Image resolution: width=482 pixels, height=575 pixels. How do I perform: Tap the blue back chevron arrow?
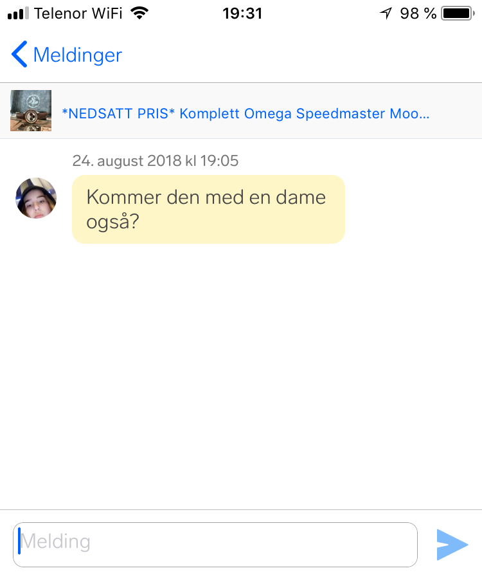[x=19, y=55]
